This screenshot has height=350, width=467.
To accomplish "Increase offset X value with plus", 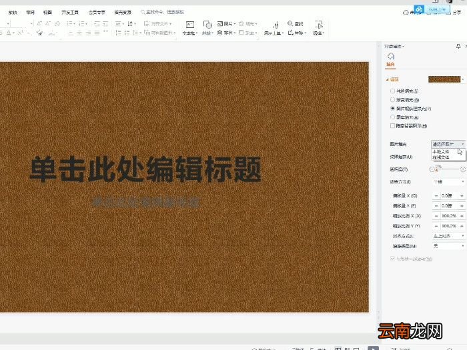I will click(462, 196).
